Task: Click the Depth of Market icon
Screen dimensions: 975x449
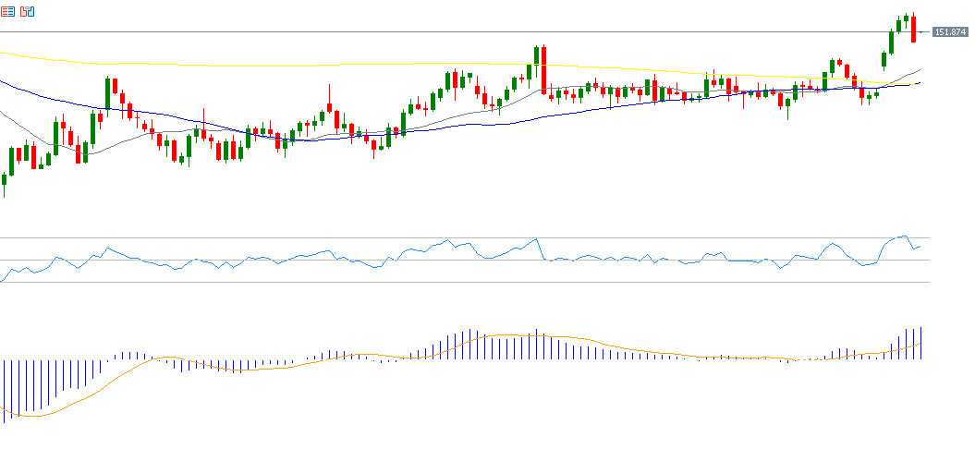Action: tap(27, 11)
